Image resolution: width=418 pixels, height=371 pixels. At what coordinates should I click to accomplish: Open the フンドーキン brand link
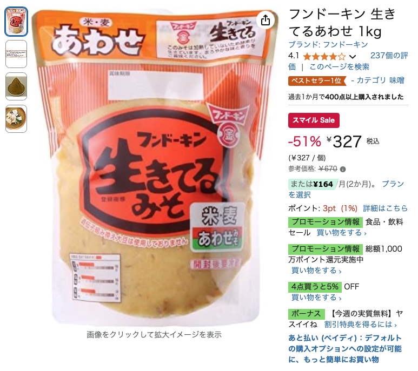(x=328, y=44)
